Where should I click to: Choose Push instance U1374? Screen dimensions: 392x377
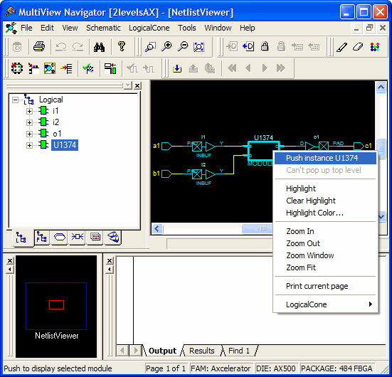click(325, 158)
